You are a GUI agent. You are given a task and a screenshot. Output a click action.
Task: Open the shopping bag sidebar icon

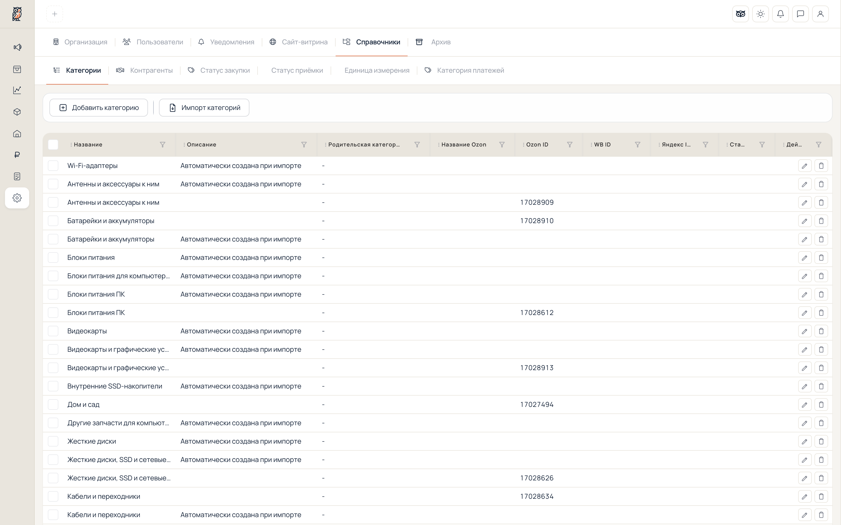17,69
